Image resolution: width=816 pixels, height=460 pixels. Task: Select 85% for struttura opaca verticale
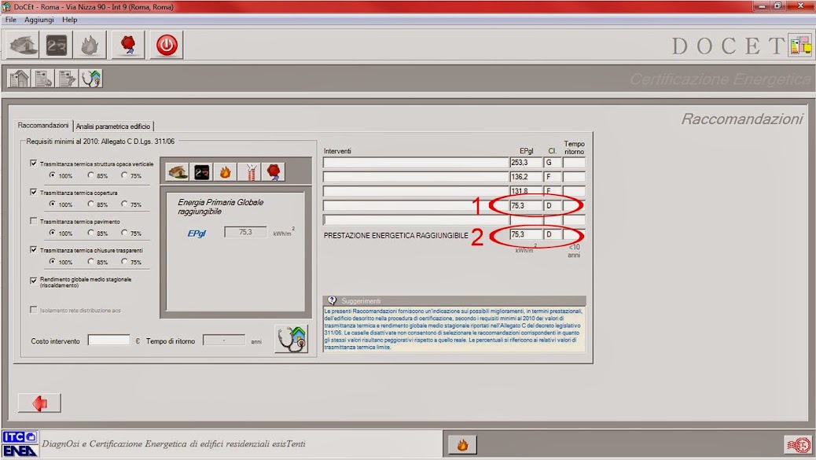pyautogui.click(x=90, y=175)
